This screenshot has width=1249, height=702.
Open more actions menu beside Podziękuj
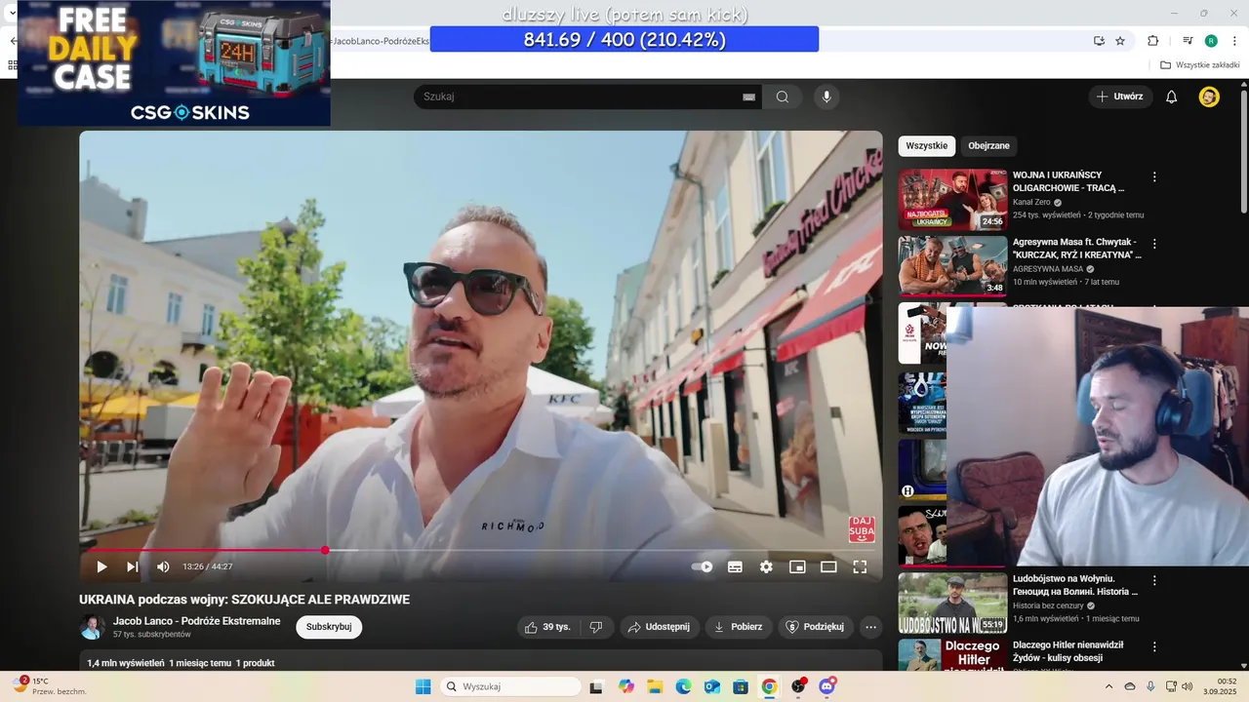[x=871, y=627]
